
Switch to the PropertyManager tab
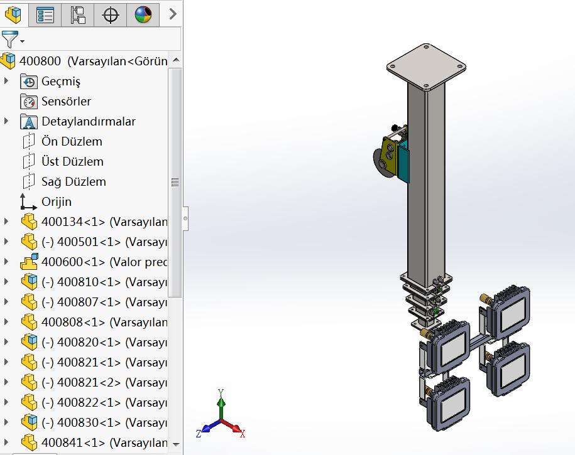45,15
